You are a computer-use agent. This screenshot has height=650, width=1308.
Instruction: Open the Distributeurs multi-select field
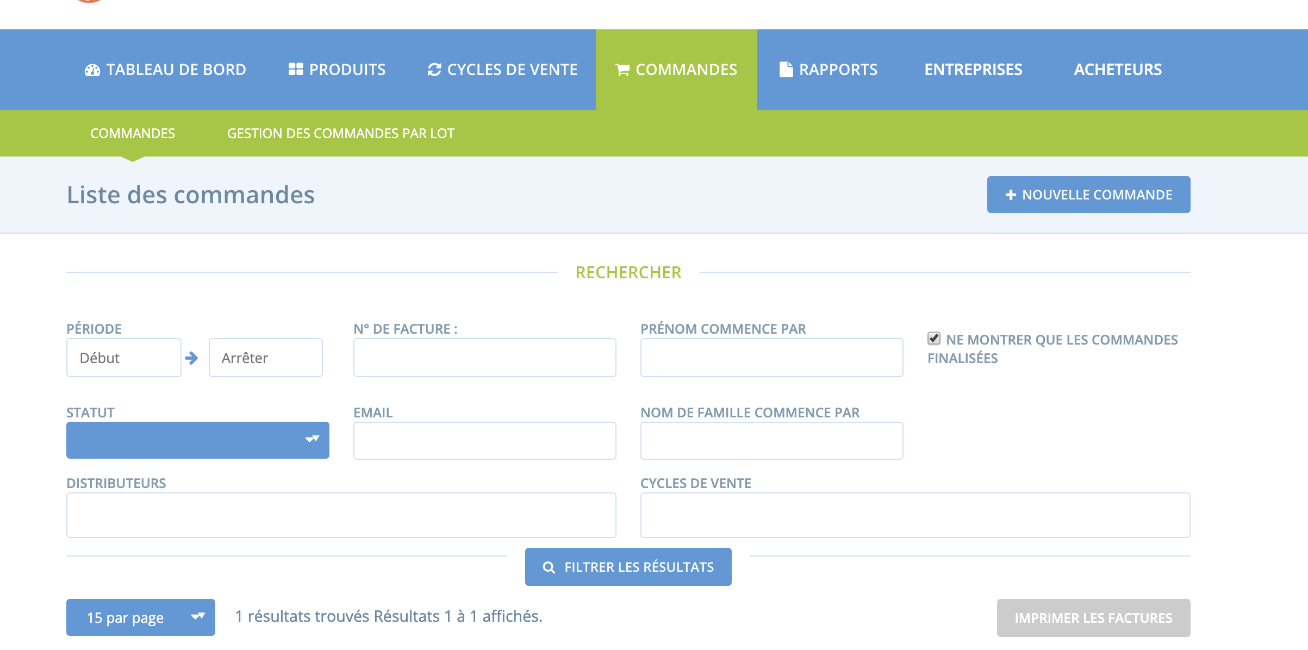click(x=341, y=515)
